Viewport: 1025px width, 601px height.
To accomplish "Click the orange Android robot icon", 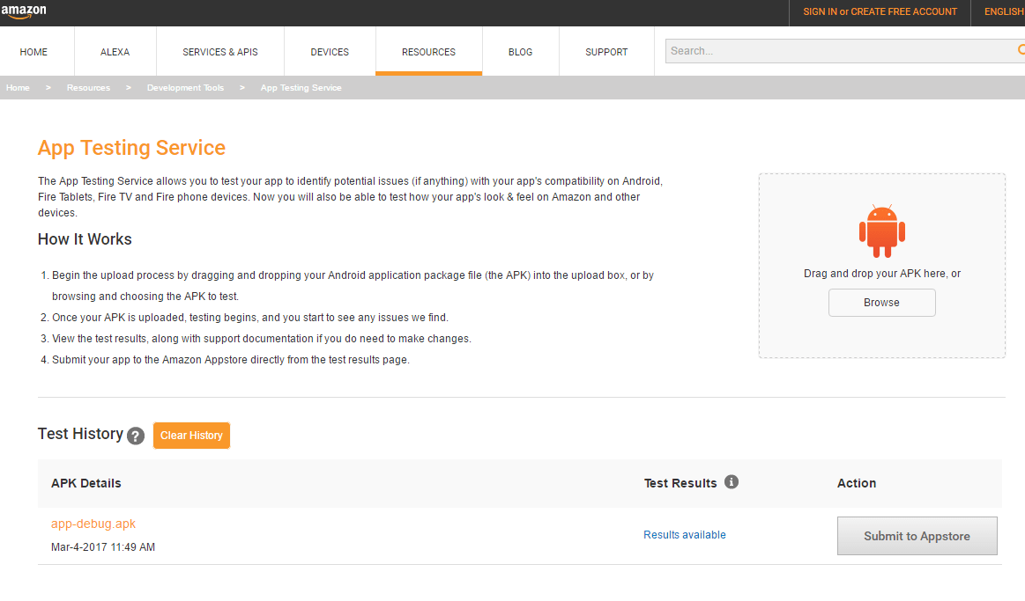I will tap(881, 231).
